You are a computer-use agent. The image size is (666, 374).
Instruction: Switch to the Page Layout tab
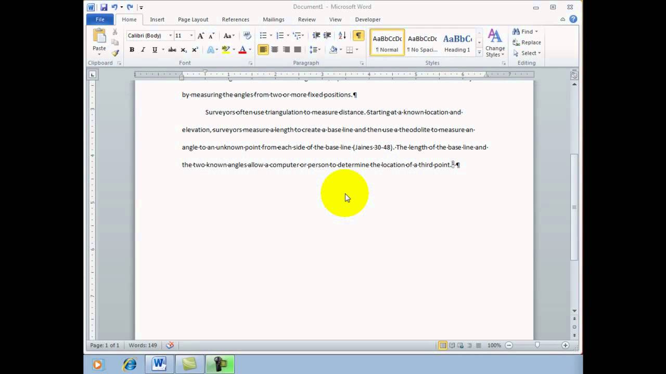coord(193,19)
